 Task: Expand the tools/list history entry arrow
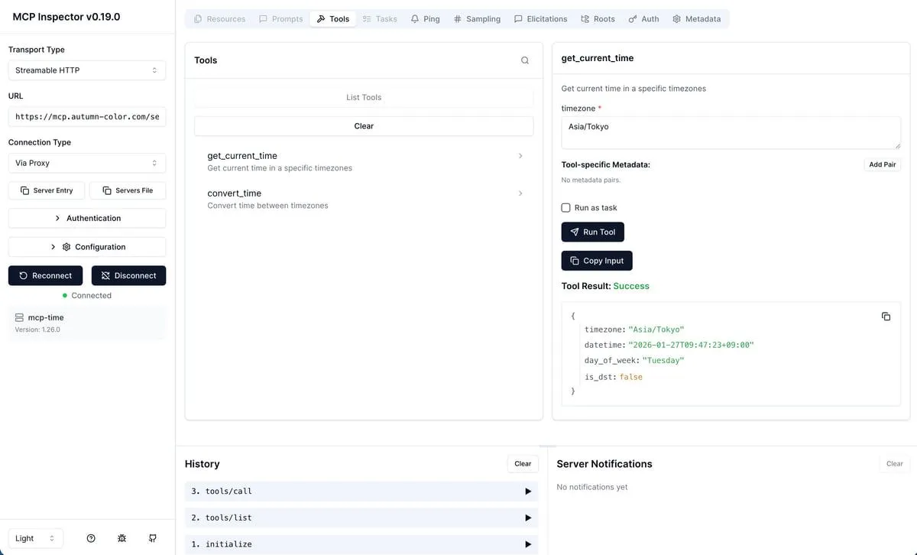click(x=527, y=518)
